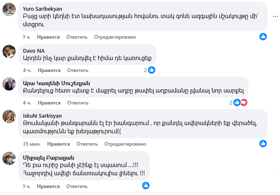
Task: Click like reaction icon on Yuro Saribekyan's comment
Action: (263, 37)
